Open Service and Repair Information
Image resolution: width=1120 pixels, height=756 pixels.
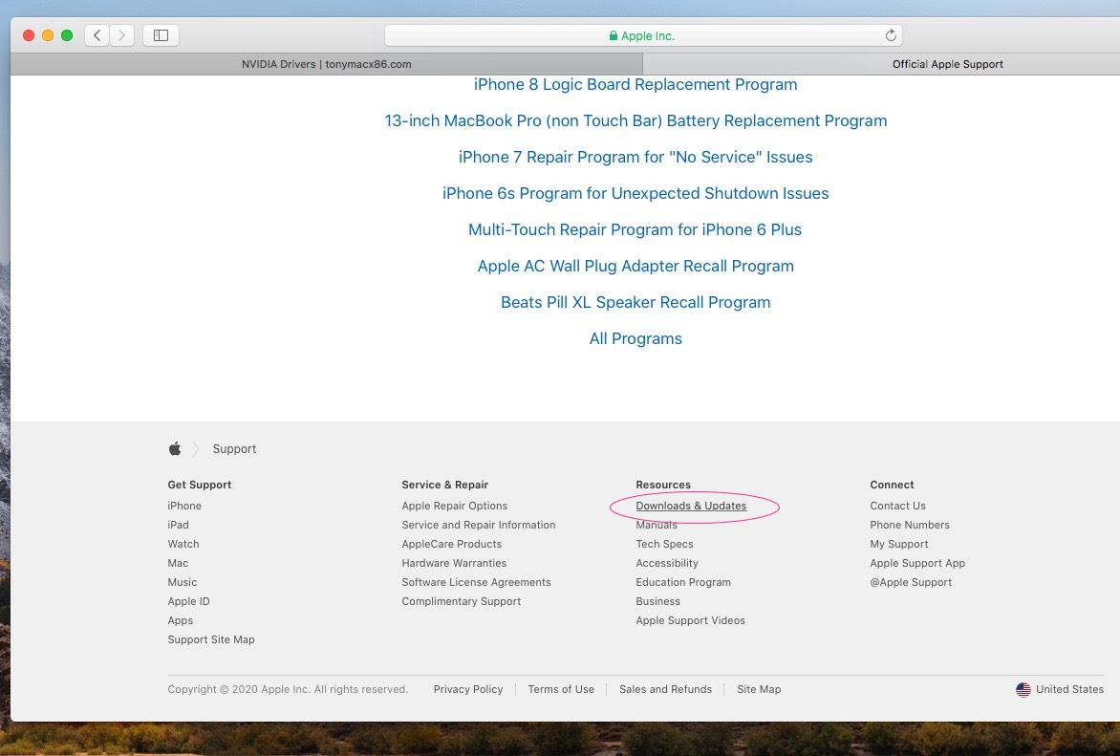478,526
